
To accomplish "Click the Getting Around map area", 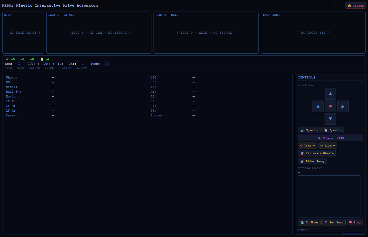I will (329, 196).
